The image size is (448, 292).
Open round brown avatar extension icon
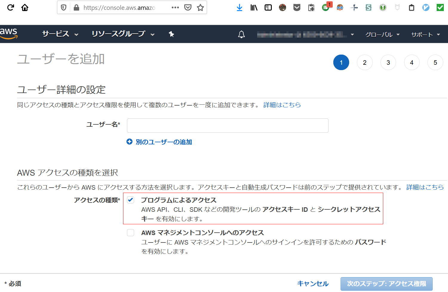(283, 7)
